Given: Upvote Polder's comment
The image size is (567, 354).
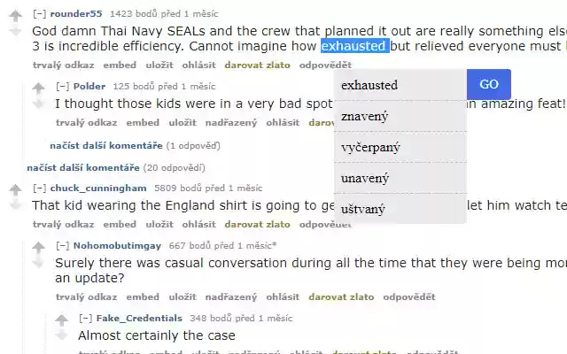Looking at the screenshot, I should pyautogui.click(x=38, y=88).
